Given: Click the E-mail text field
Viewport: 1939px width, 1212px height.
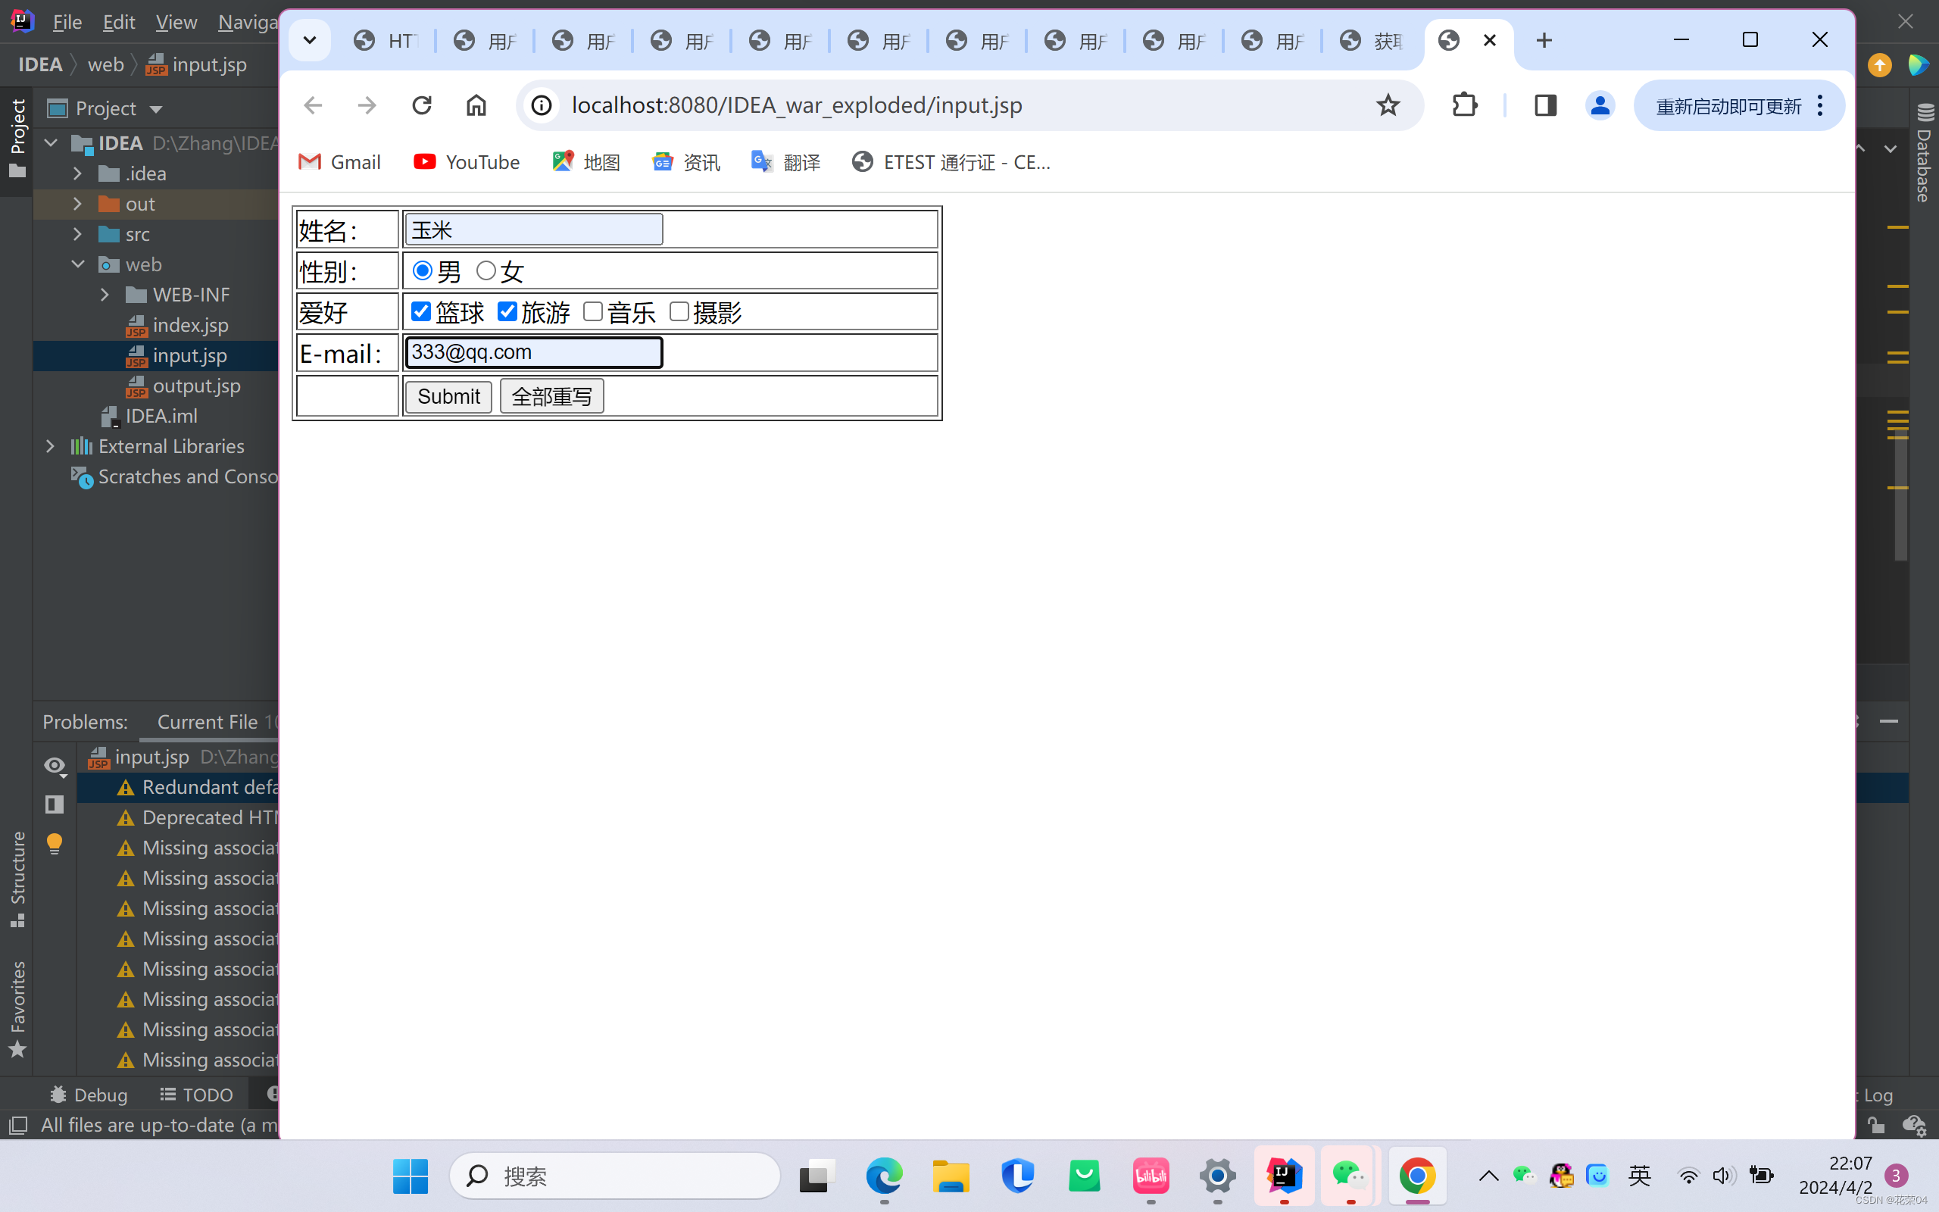Looking at the screenshot, I should pos(534,353).
